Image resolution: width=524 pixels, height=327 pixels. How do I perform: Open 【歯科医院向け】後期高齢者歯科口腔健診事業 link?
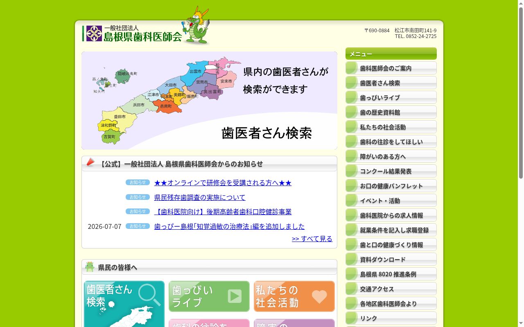point(223,212)
